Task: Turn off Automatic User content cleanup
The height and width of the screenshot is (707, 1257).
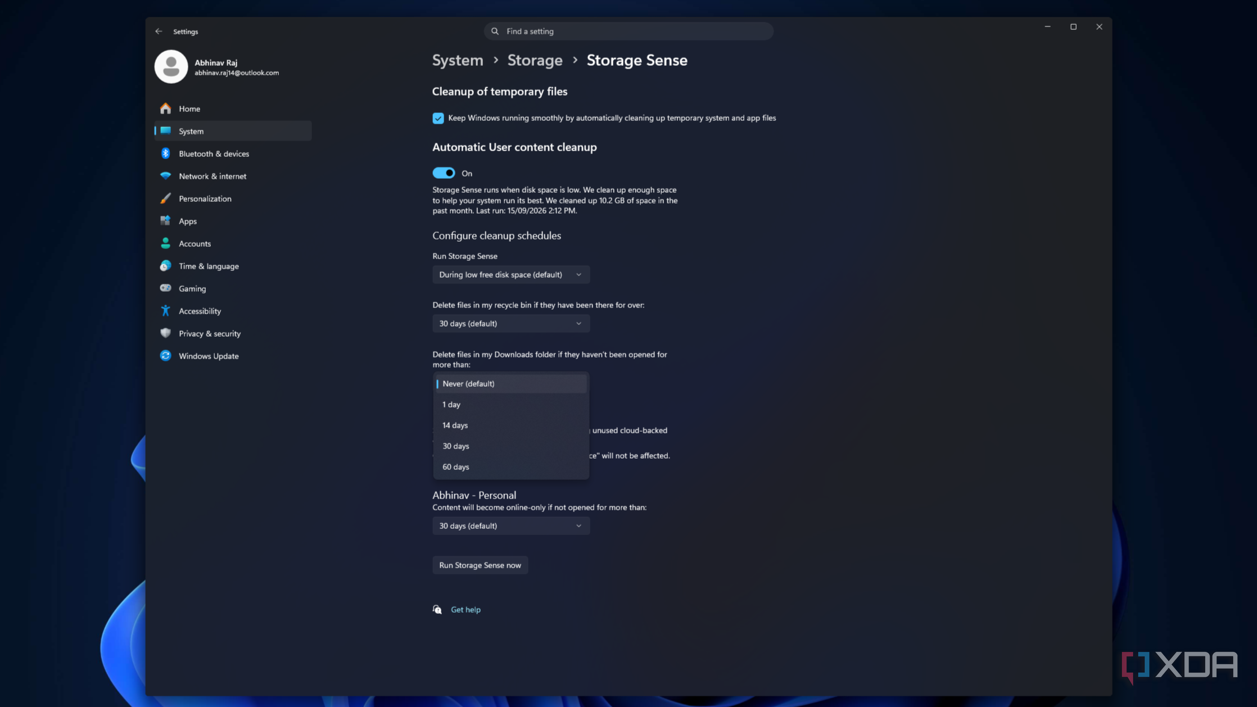Action: click(444, 173)
